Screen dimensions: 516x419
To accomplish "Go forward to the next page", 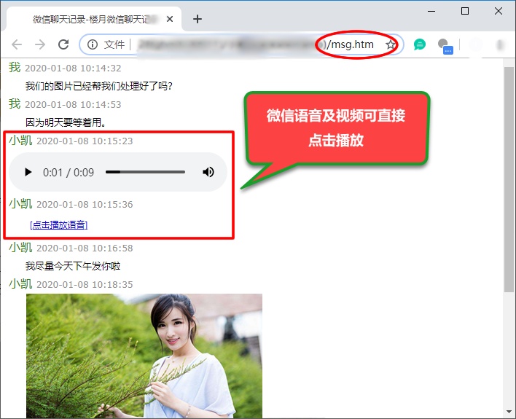I will point(40,44).
